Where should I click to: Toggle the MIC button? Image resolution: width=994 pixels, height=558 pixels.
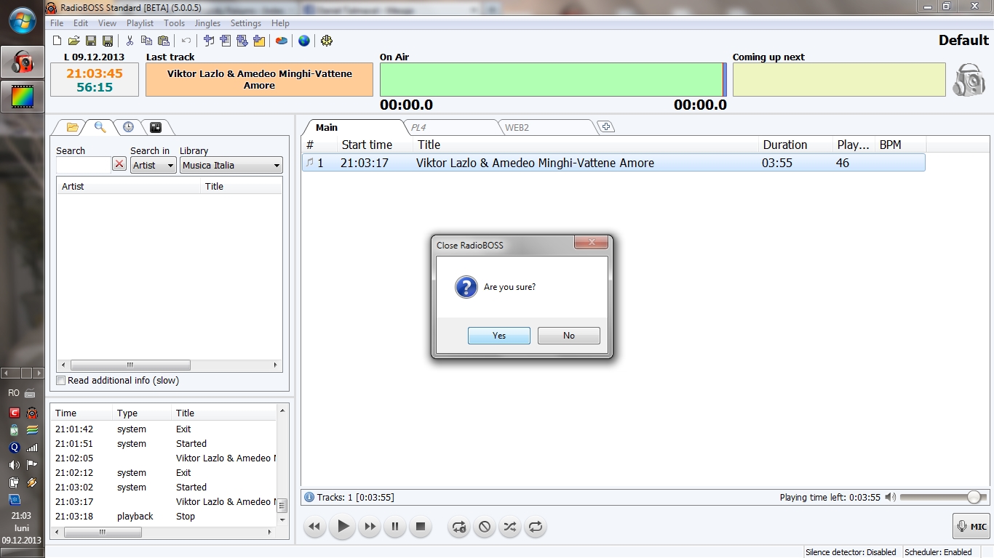(x=971, y=526)
